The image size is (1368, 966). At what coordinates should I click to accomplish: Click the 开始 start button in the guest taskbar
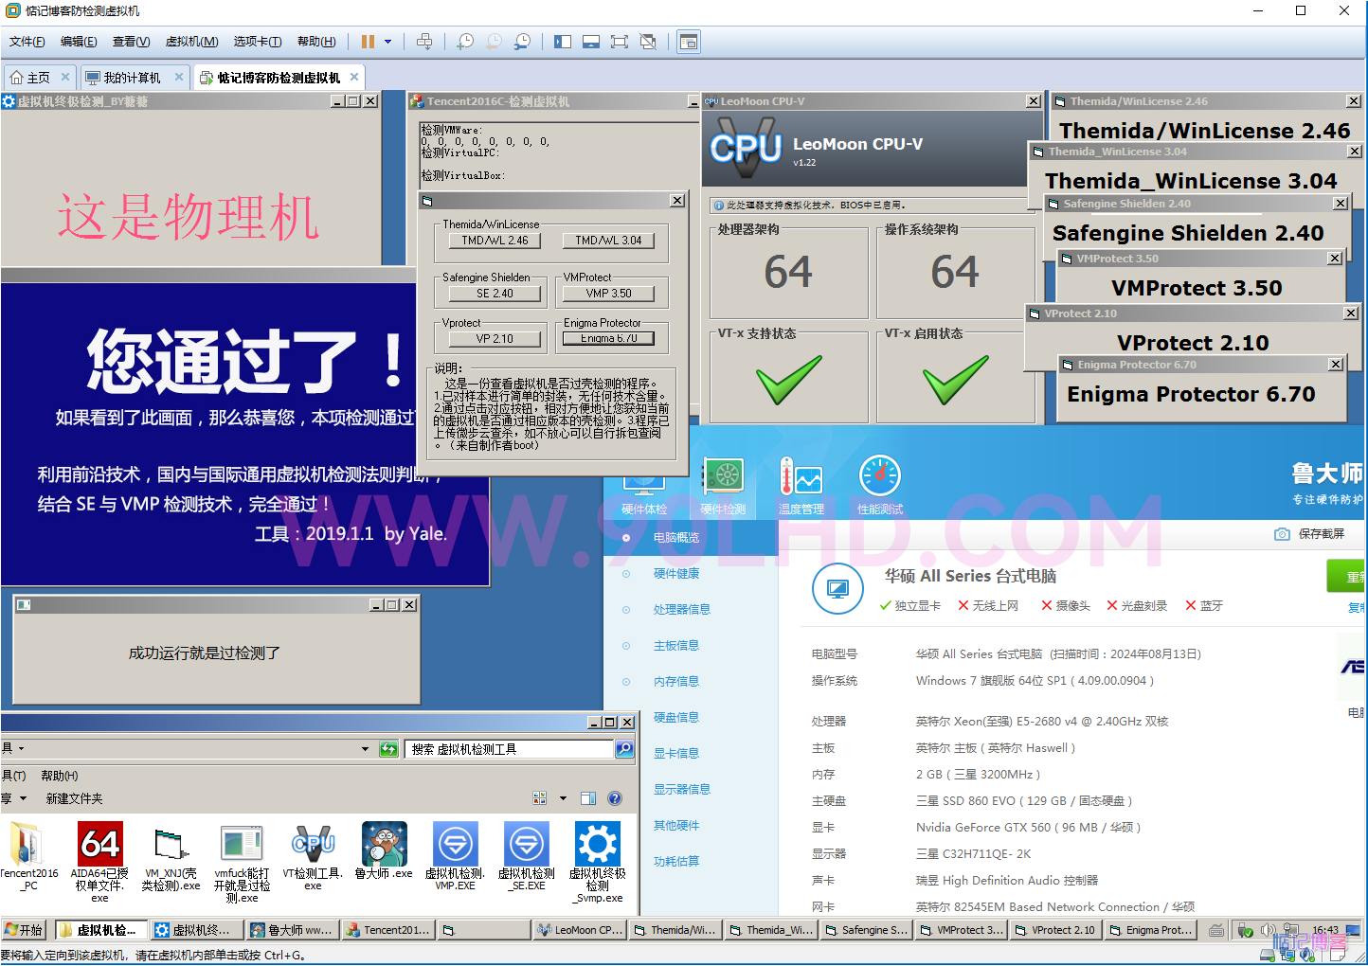coord(25,930)
